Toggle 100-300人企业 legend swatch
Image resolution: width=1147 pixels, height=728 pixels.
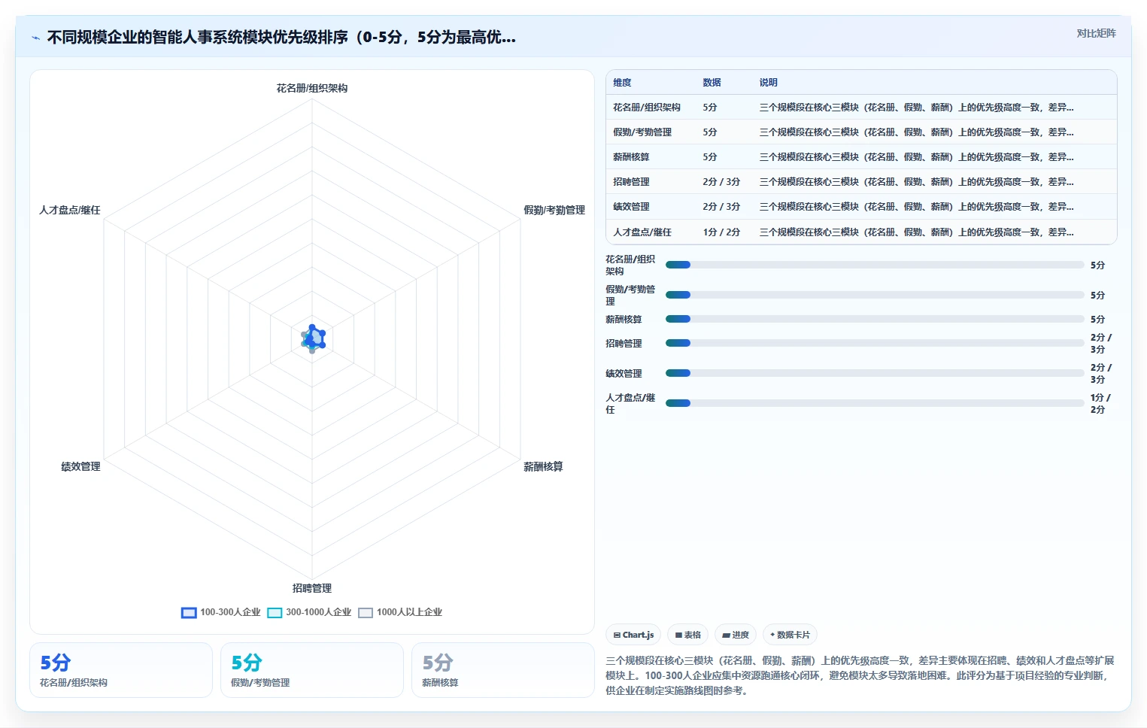(189, 612)
